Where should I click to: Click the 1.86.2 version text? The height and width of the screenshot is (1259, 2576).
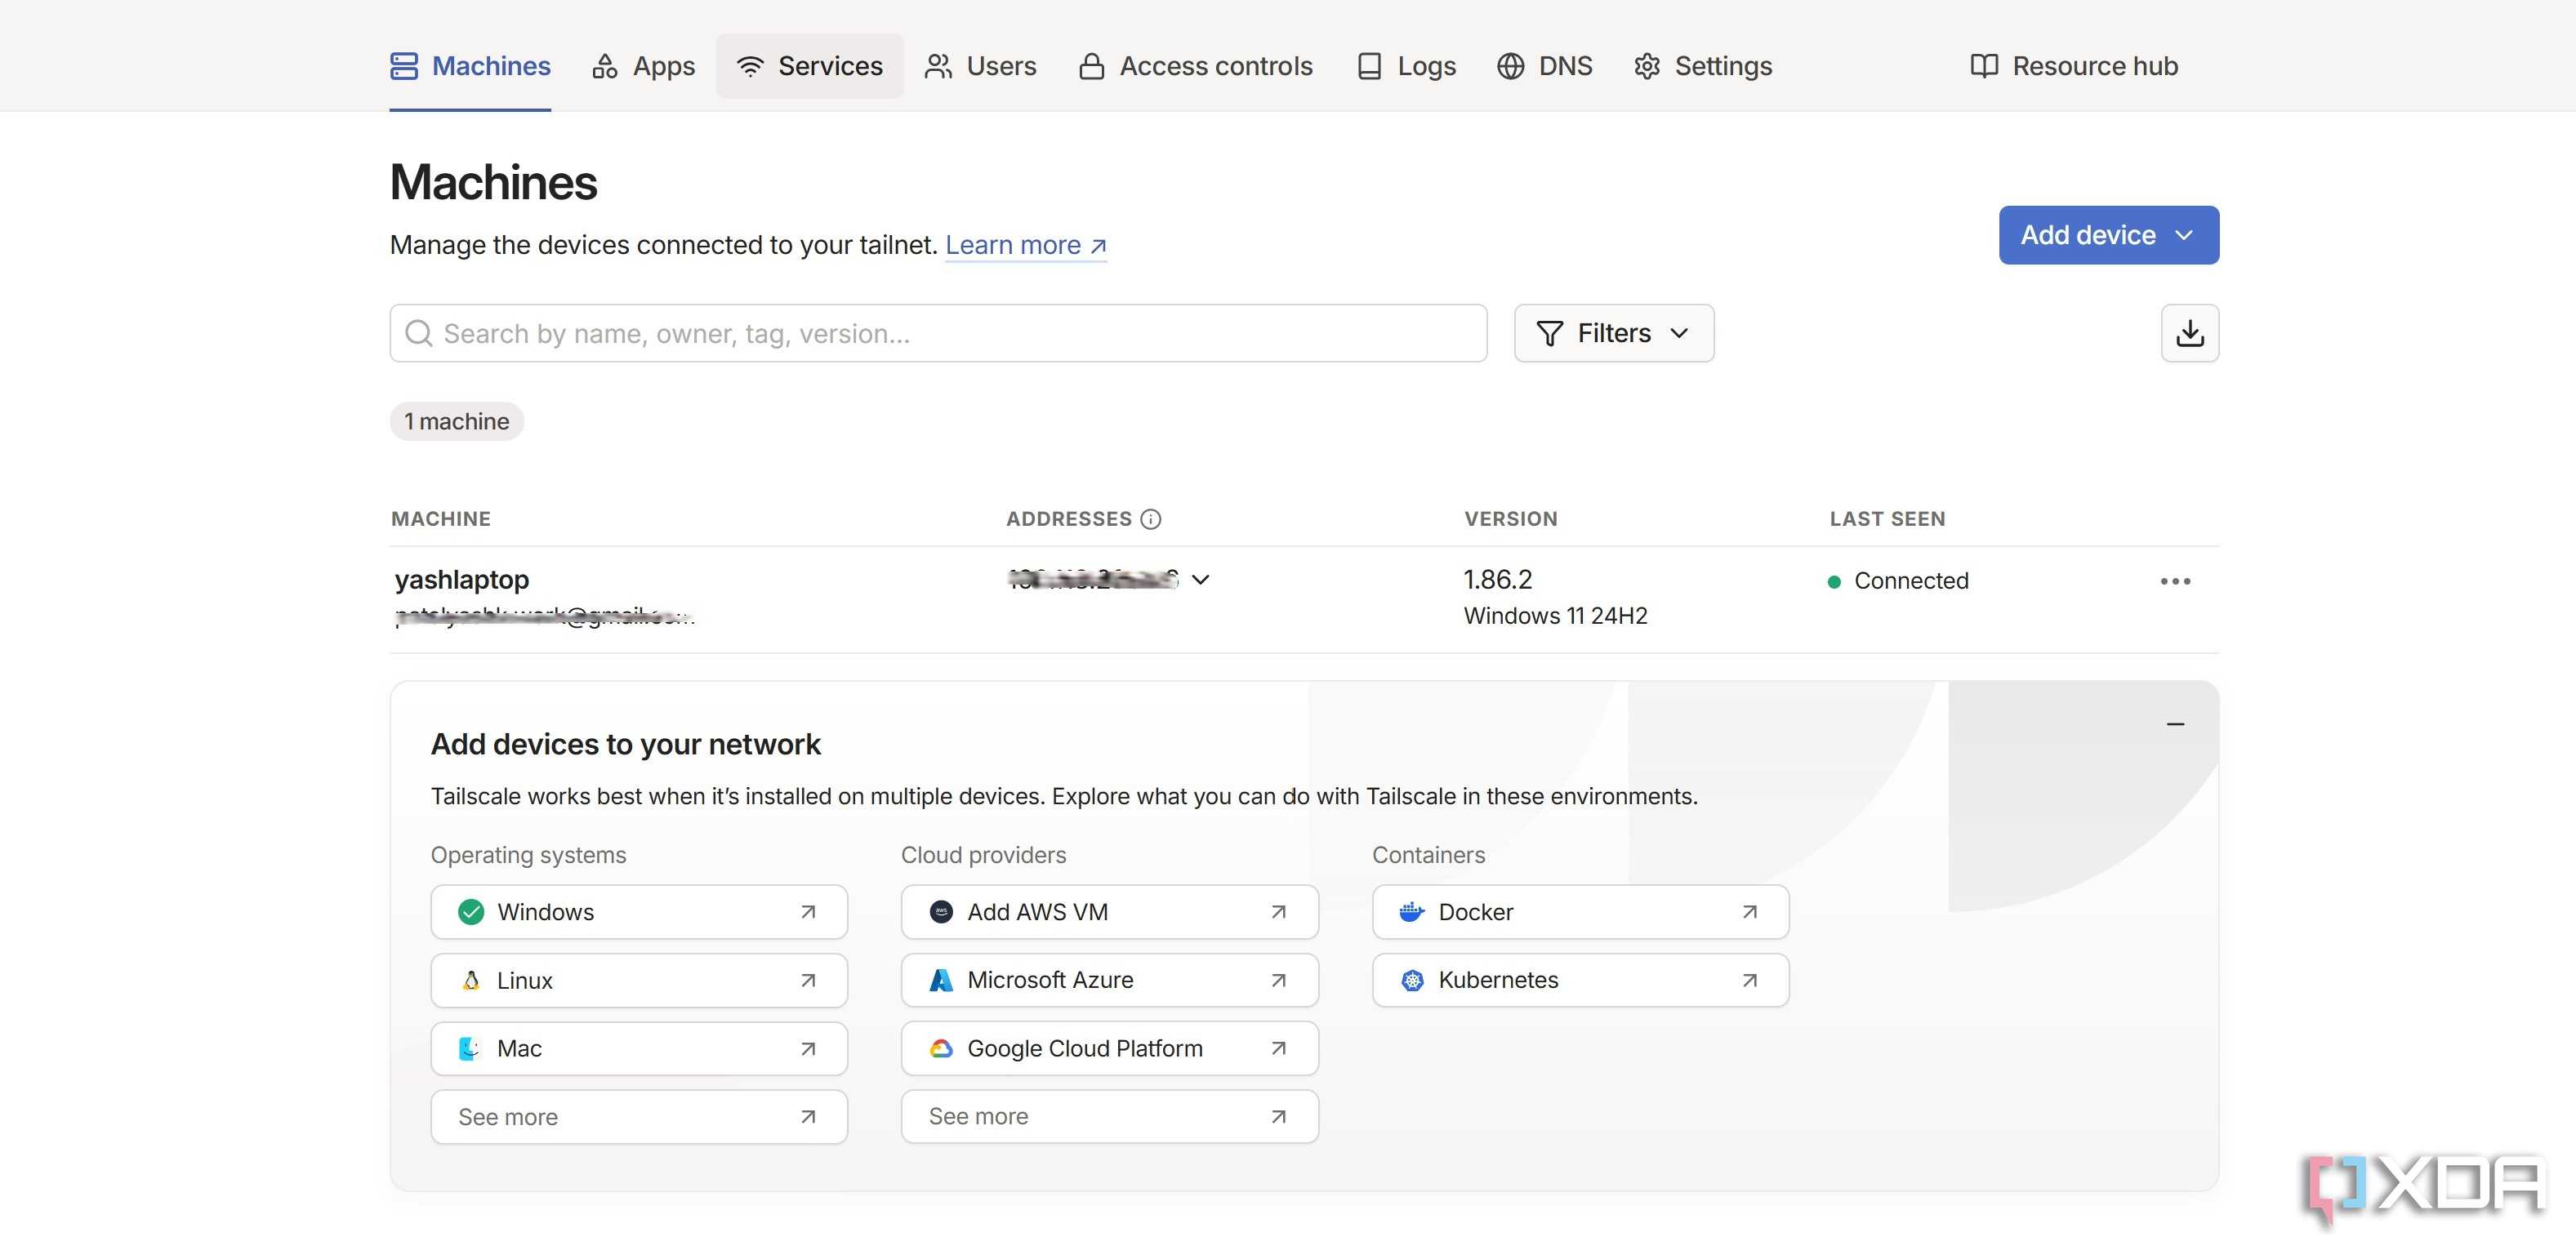[x=1498, y=580]
